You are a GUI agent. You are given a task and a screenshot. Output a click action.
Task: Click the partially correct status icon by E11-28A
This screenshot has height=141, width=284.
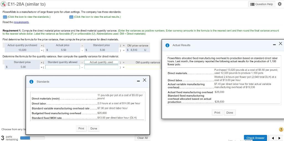(4, 4)
